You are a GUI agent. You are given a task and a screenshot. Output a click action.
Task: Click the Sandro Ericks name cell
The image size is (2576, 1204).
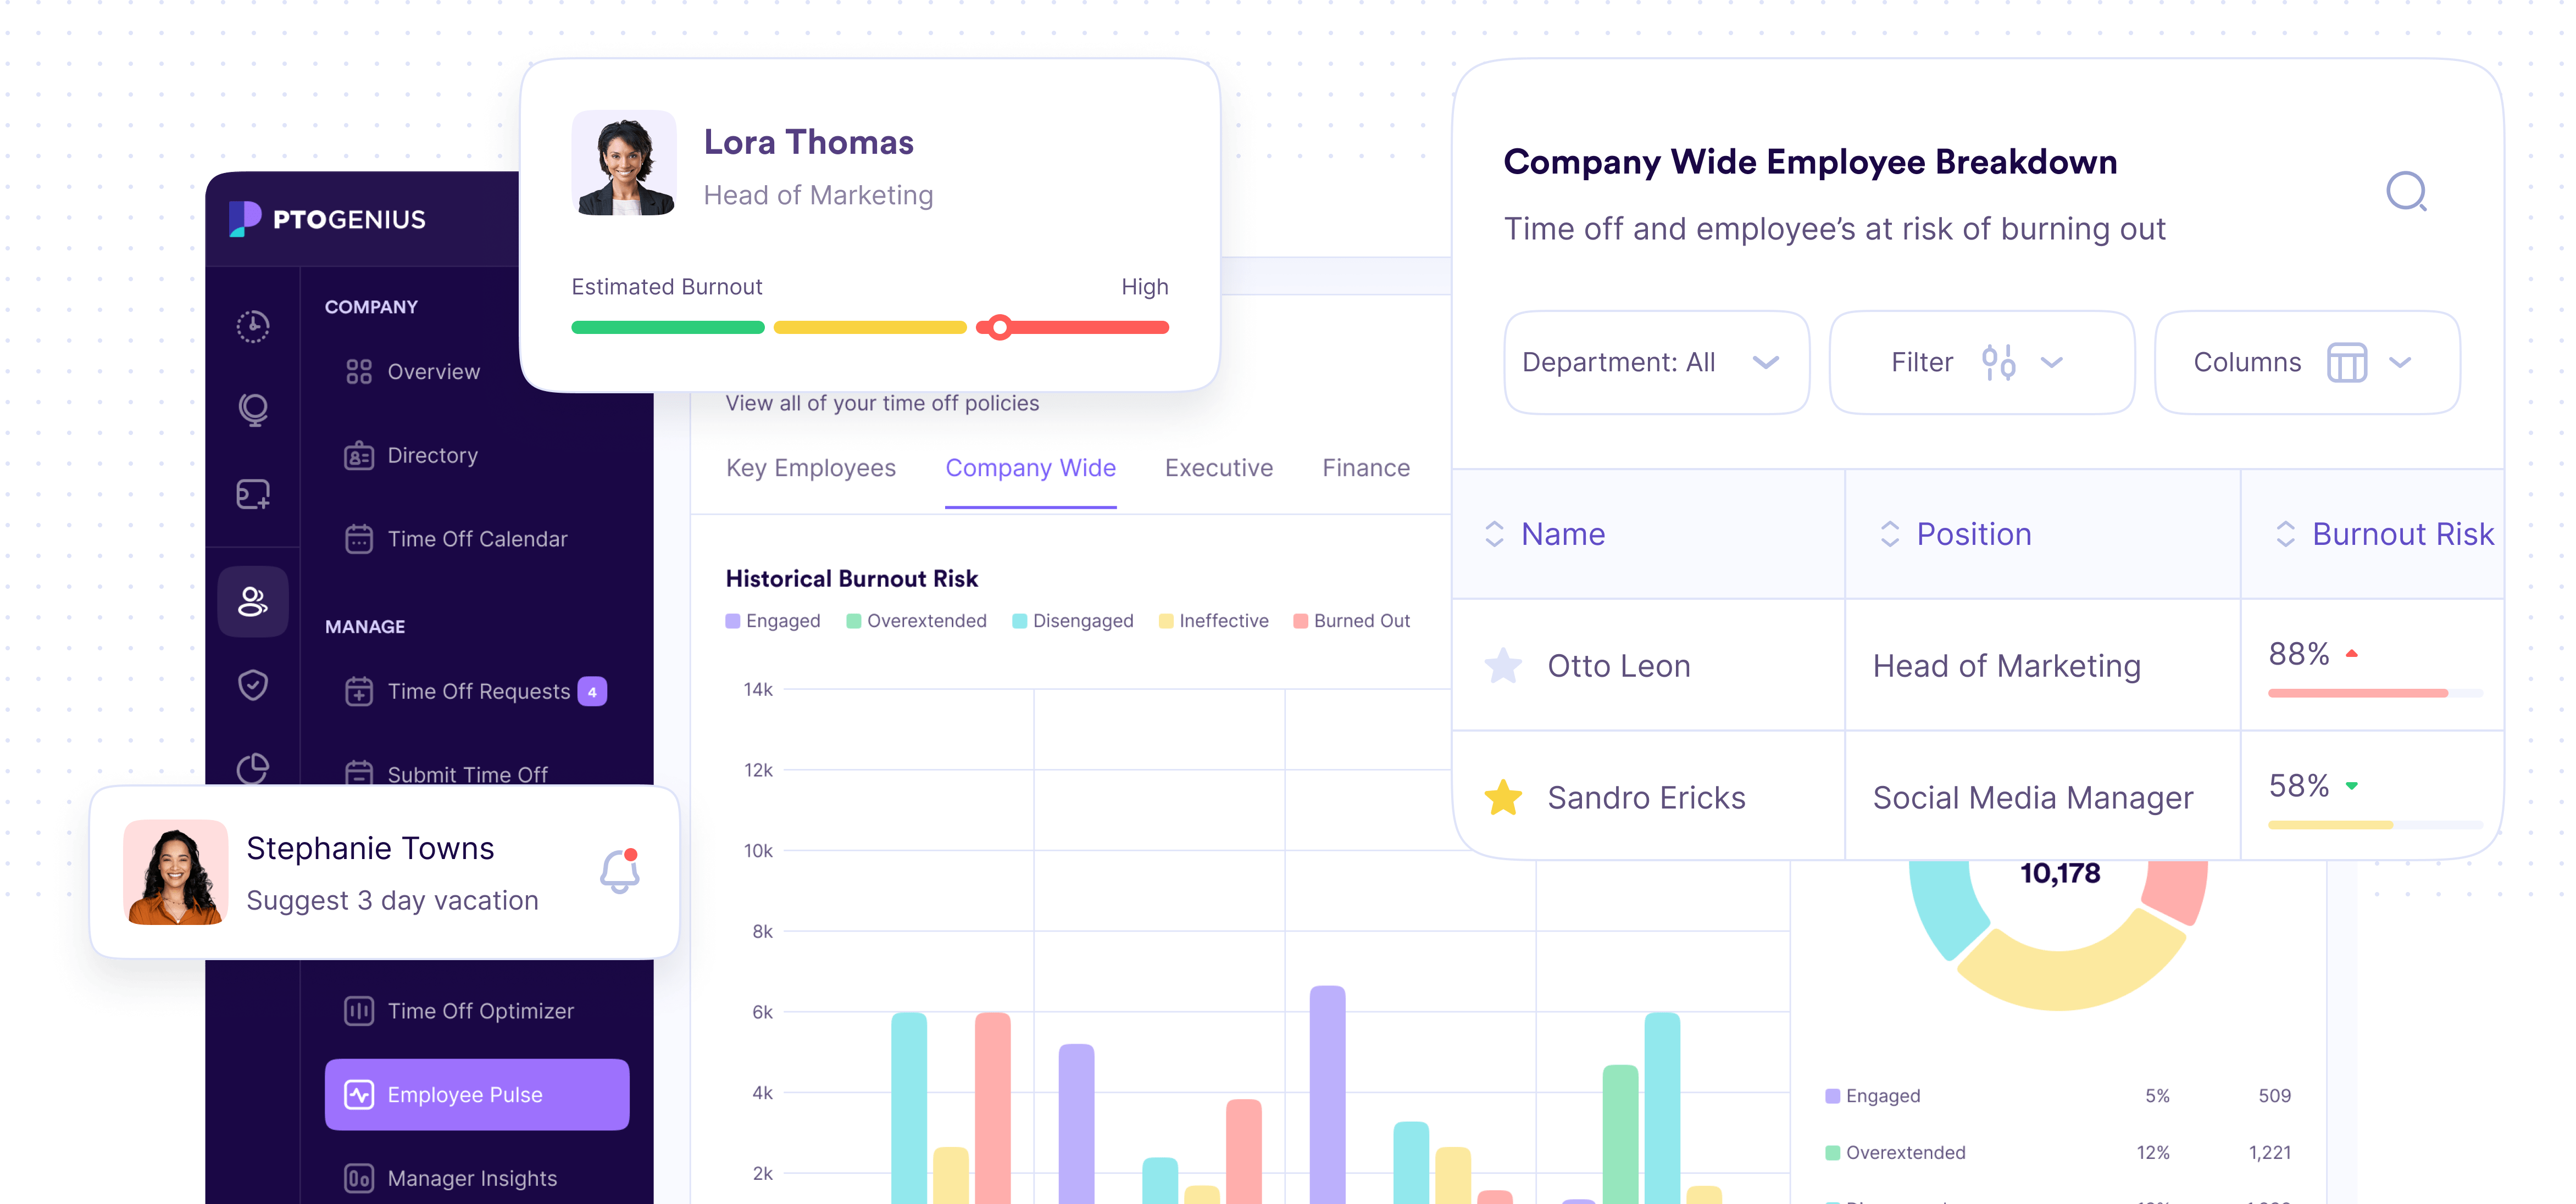[x=1648, y=797]
